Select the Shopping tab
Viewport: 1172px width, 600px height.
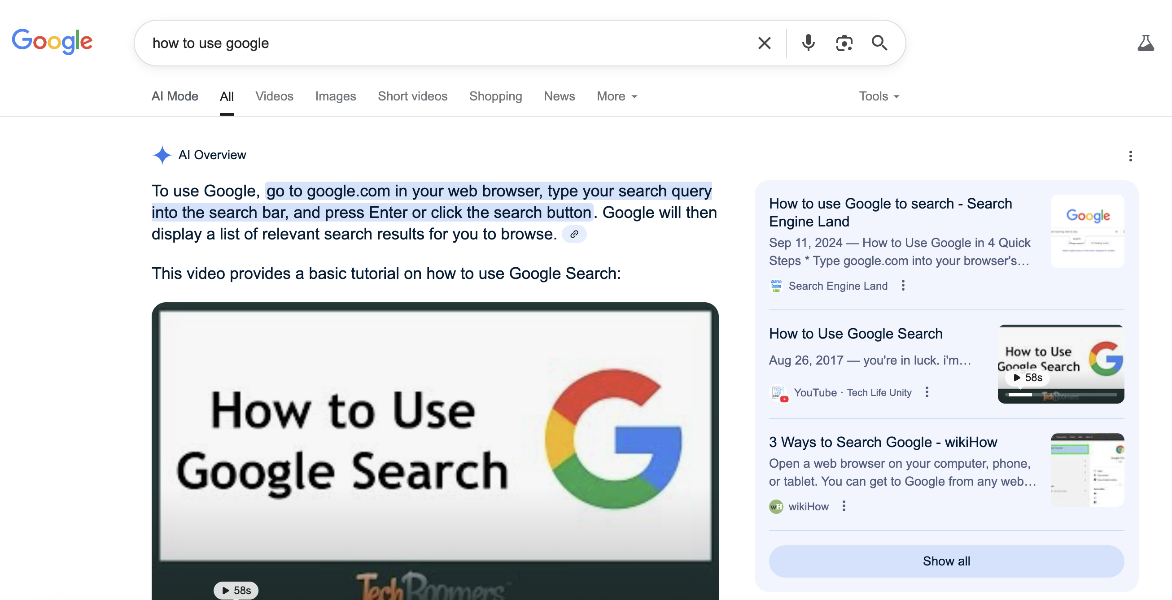[x=495, y=96]
